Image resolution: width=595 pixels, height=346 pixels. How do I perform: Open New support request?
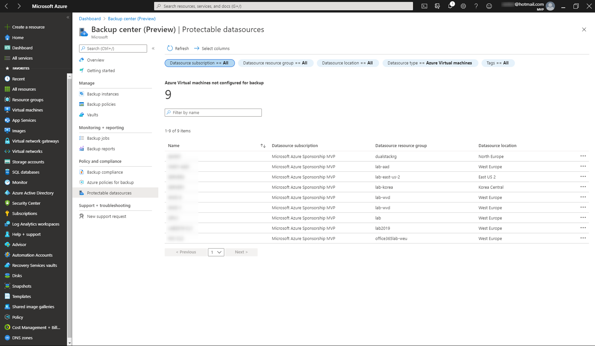pyautogui.click(x=106, y=217)
